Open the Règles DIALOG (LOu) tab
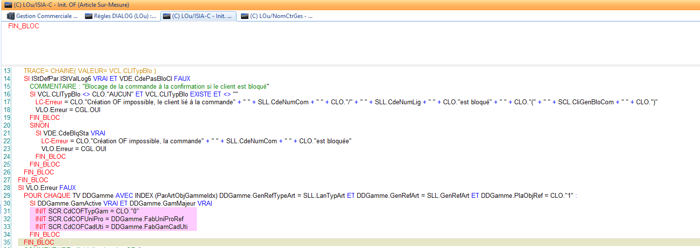The height and width of the screenshot is (248, 700). point(125,16)
